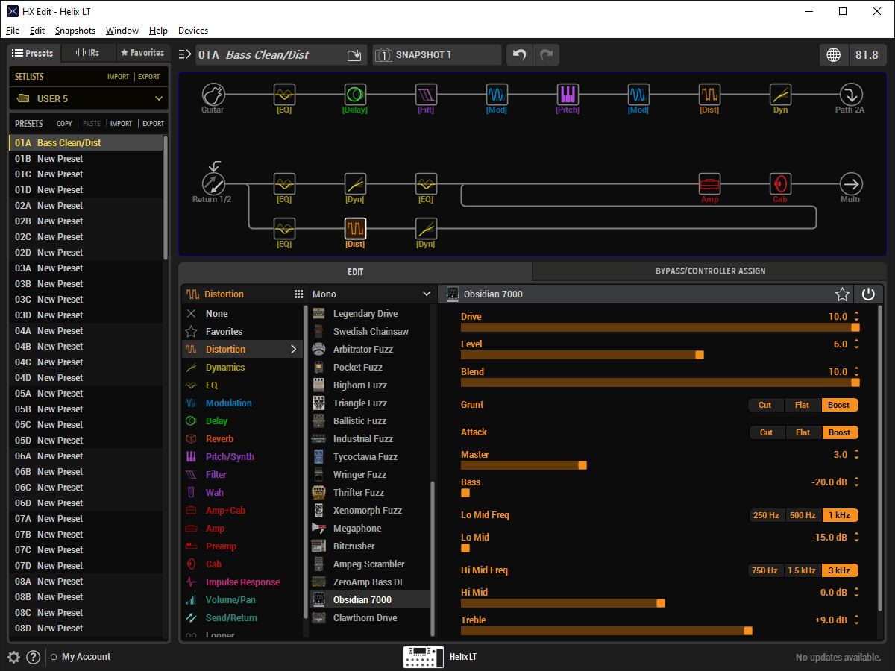Image resolution: width=895 pixels, height=671 pixels.
Task: Select preset 03A New Preset
Action: pos(86,268)
